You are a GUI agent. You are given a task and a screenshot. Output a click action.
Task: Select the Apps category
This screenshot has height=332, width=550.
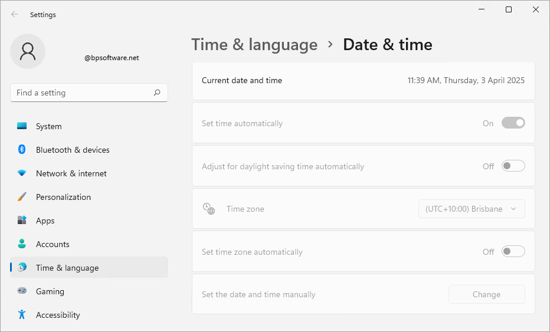coord(89,221)
